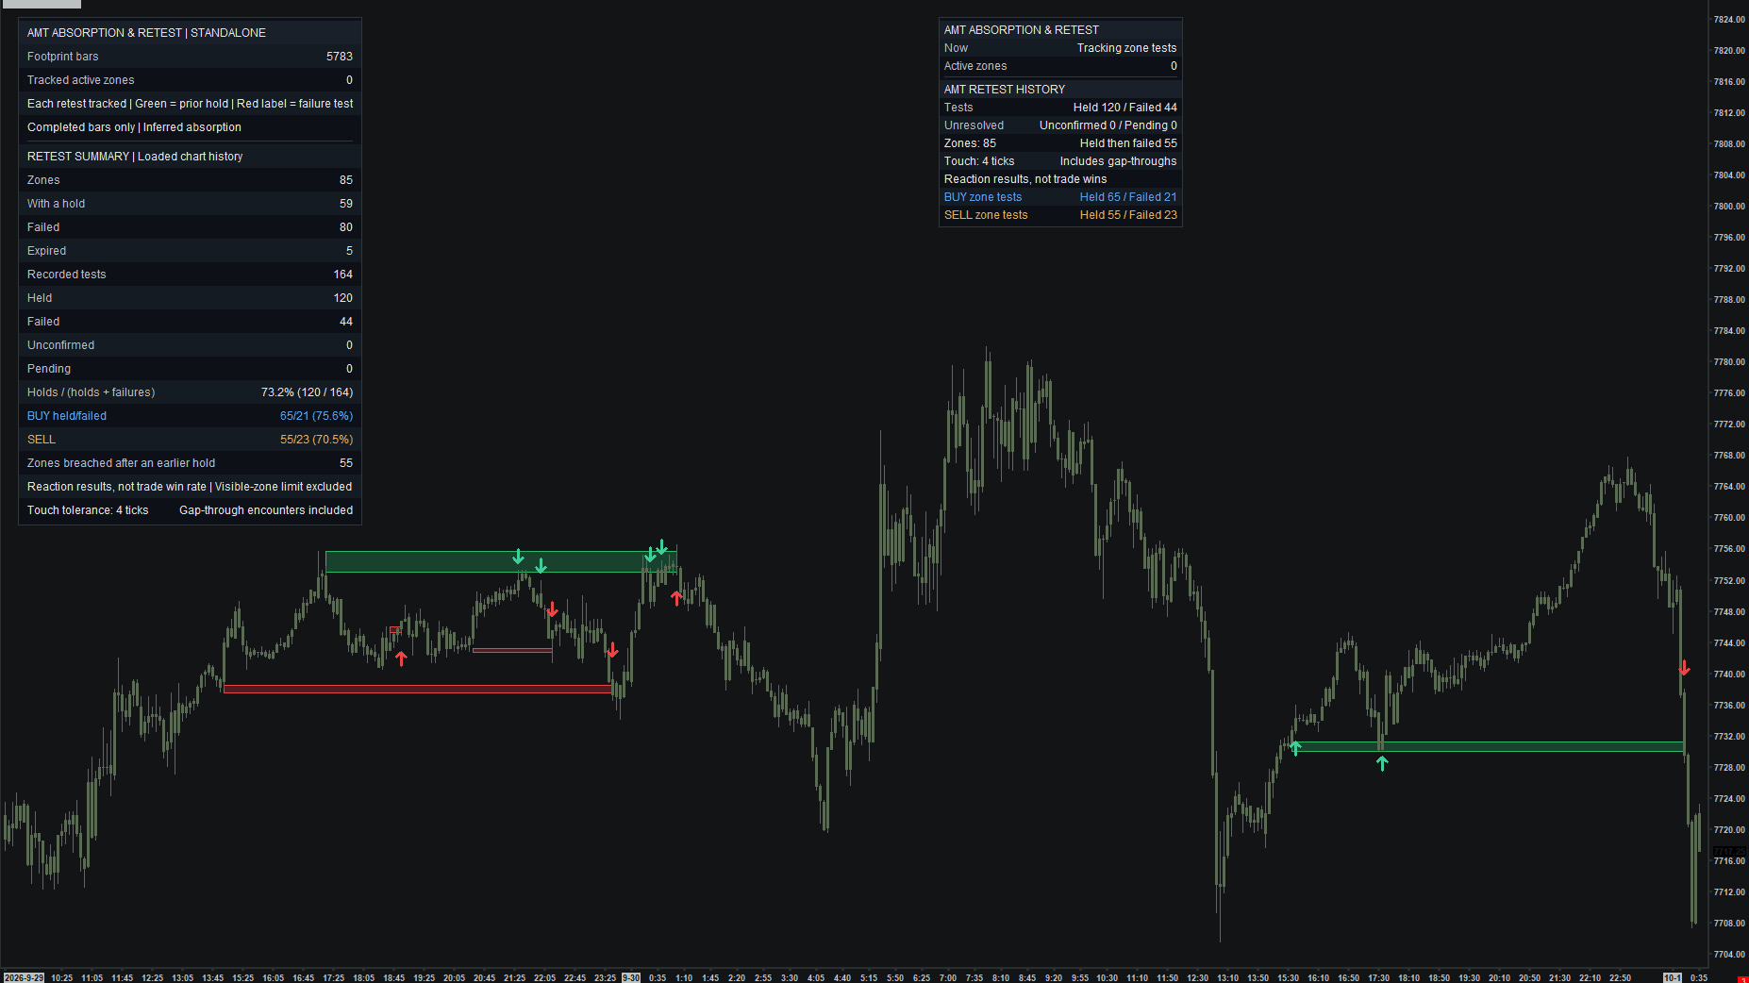Click the green up arrow below the 7730 green zone
Screen dimensions: 1749x983
(x=1382, y=763)
